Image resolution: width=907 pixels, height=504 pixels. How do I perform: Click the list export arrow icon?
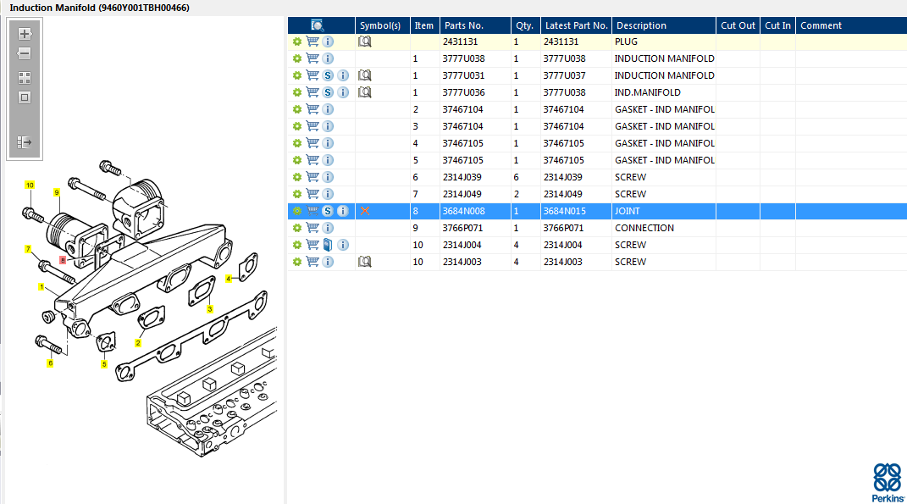(x=25, y=141)
